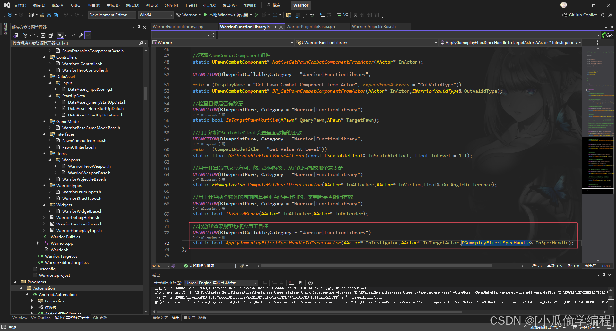
Task: Open the 工具(T) menu
Action: (191, 5)
